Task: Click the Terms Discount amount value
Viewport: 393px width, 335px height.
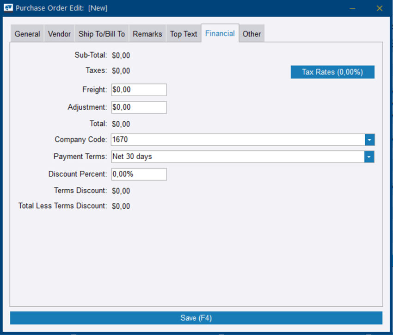Action: pos(121,191)
